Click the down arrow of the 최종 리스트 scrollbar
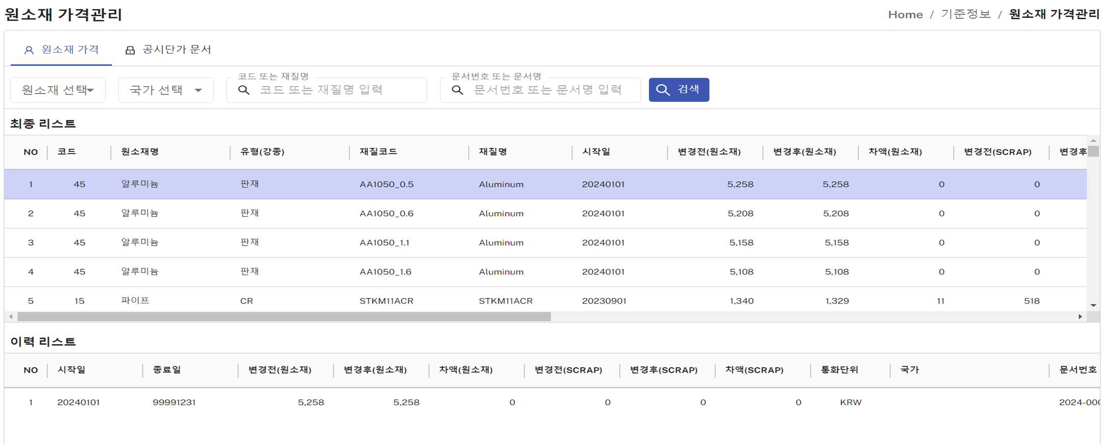Viewport: 1105px width, 445px height. pyautogui.click(x=1093, y=305)
